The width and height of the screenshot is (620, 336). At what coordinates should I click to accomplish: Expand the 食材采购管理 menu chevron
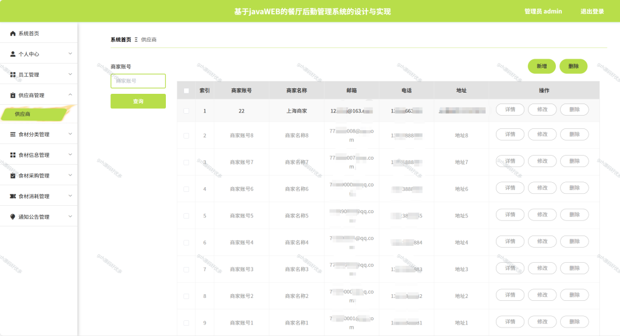(70, 175)
